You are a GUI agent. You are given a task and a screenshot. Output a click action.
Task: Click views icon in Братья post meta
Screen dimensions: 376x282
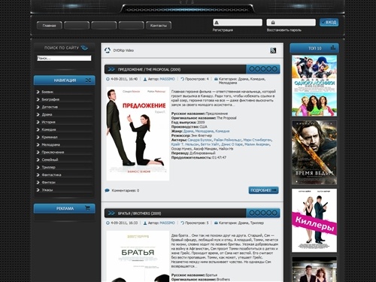click(x=182, y=223)
